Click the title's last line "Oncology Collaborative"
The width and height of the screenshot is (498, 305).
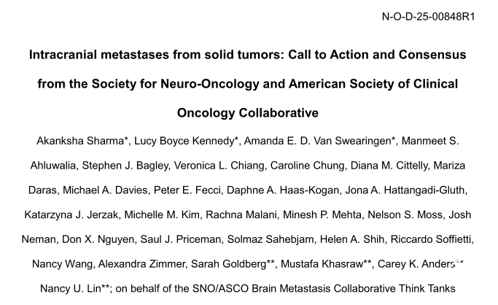(x=247, y=113)
